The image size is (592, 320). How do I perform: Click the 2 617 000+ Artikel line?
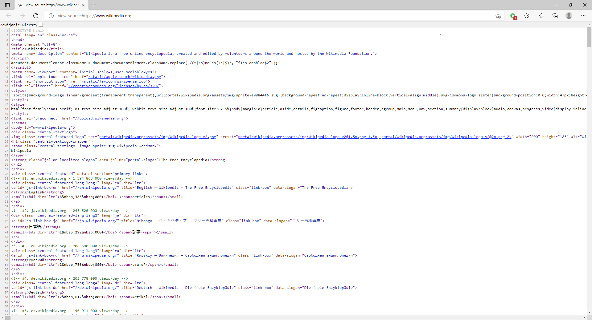(96, 297)
